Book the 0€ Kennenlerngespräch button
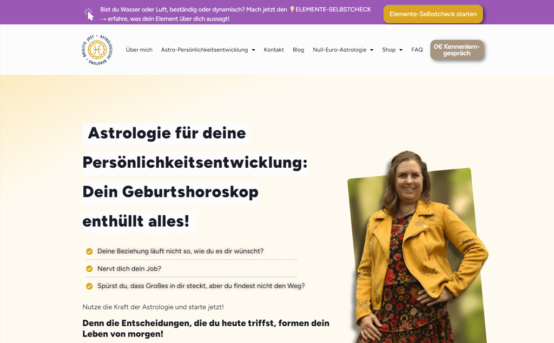 tap(457, 50)
